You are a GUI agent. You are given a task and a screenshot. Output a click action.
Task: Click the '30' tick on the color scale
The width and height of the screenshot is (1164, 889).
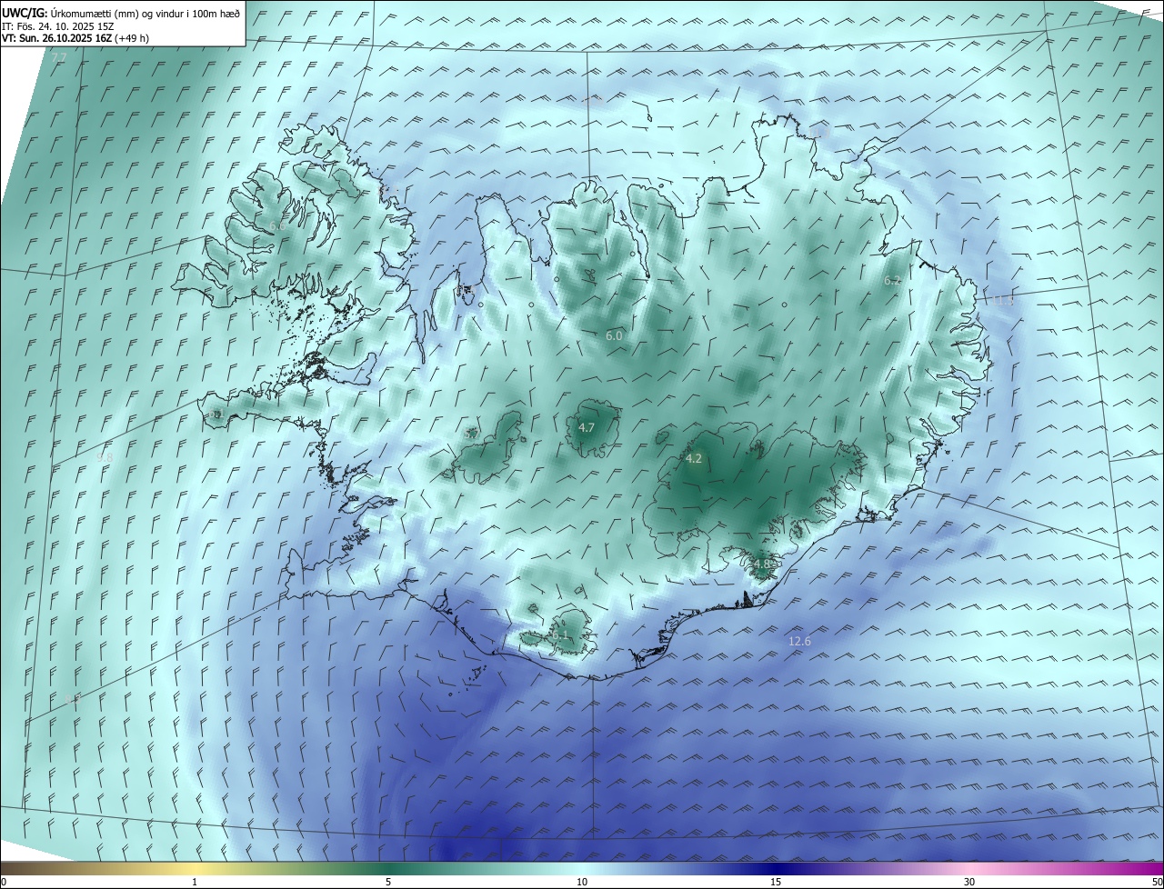pyautogui.click(x=969, y=882)
